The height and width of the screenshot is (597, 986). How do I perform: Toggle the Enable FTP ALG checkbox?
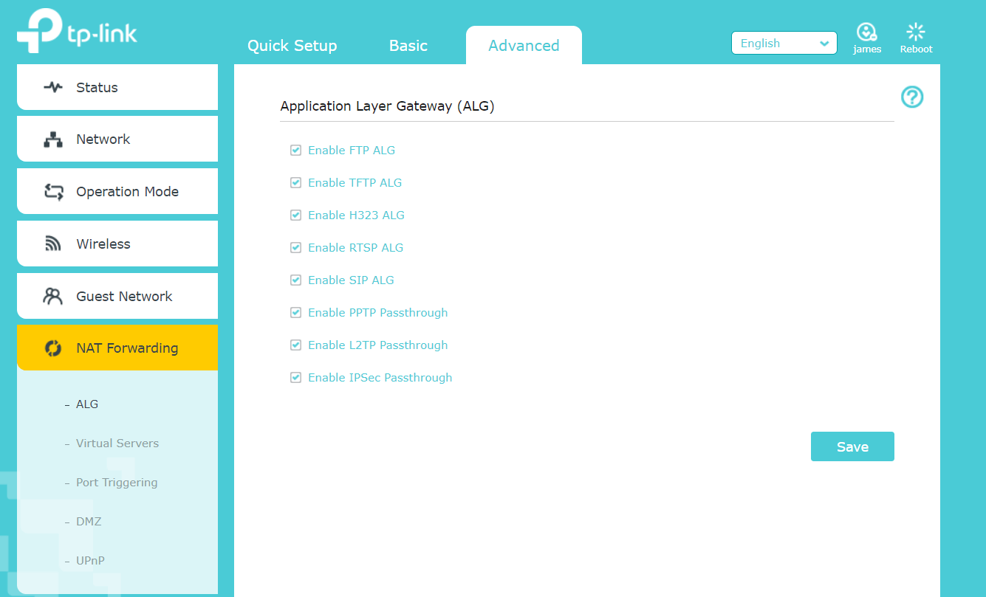pyautogui.click(x=296, y=151)
